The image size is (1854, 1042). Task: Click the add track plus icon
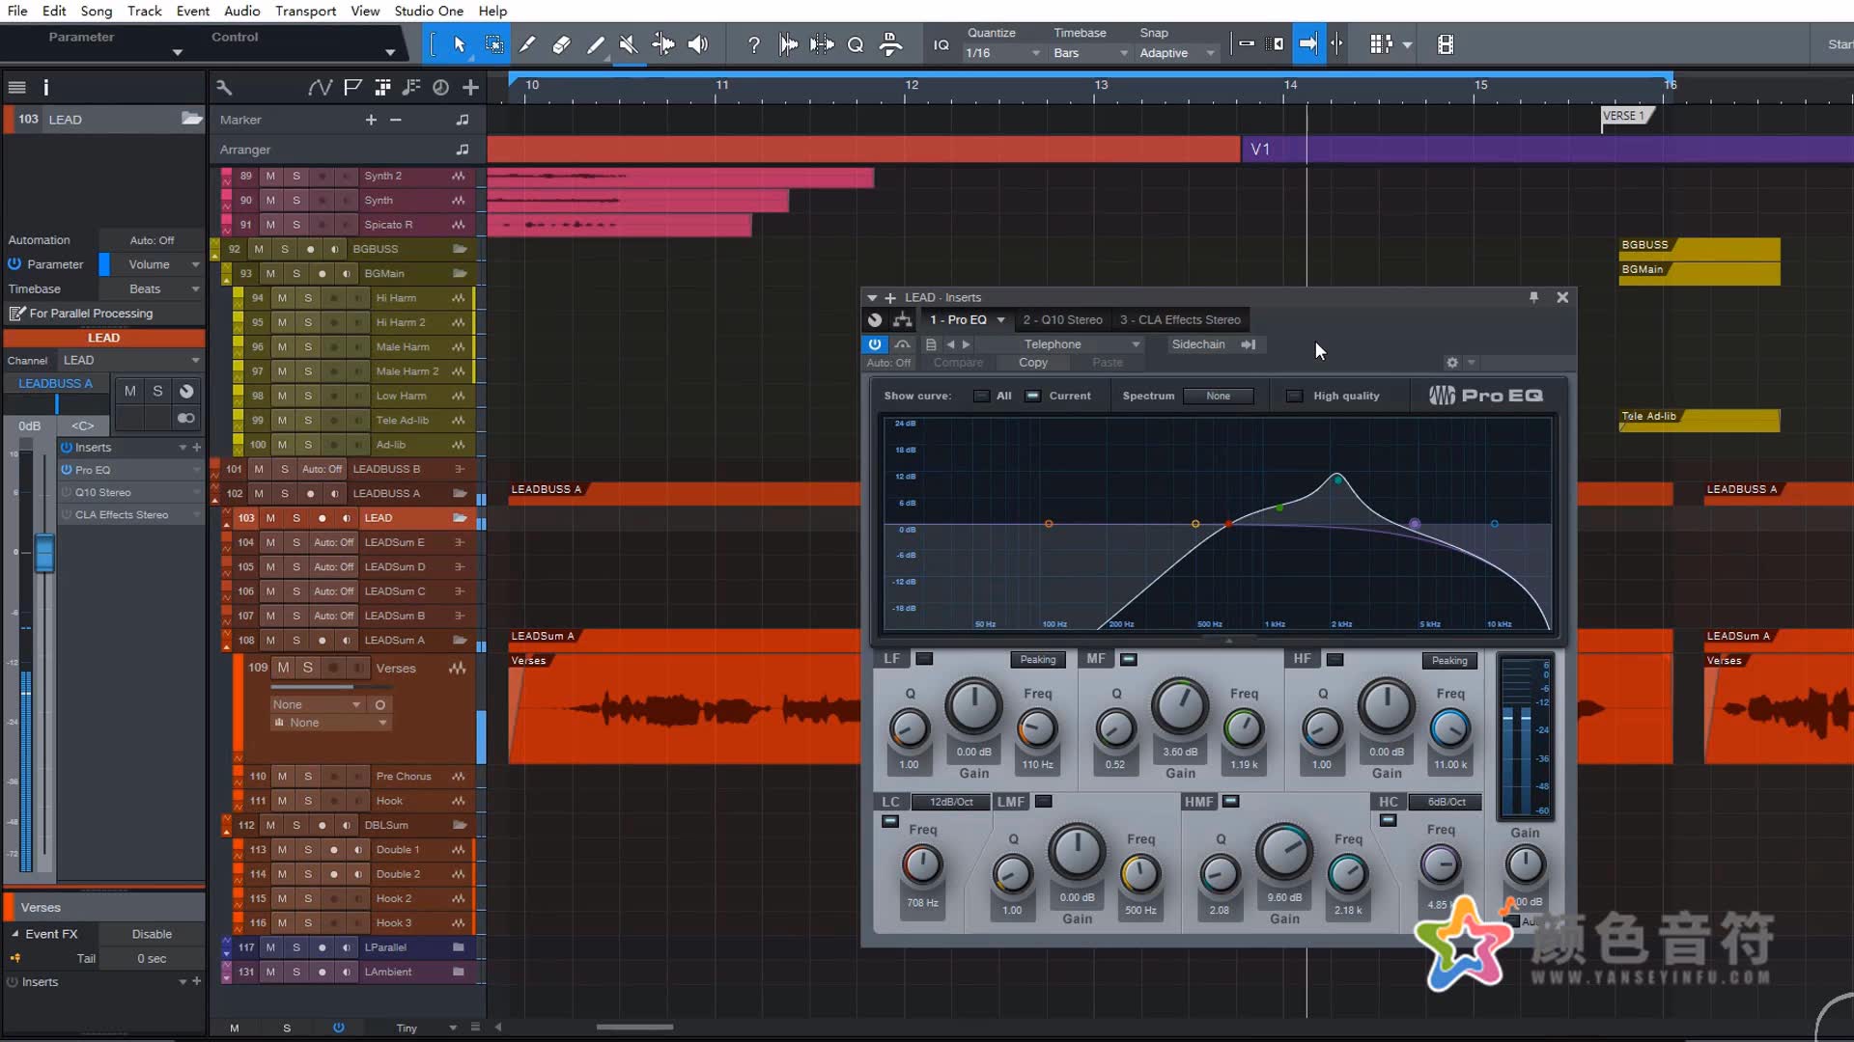click(470, 88)
